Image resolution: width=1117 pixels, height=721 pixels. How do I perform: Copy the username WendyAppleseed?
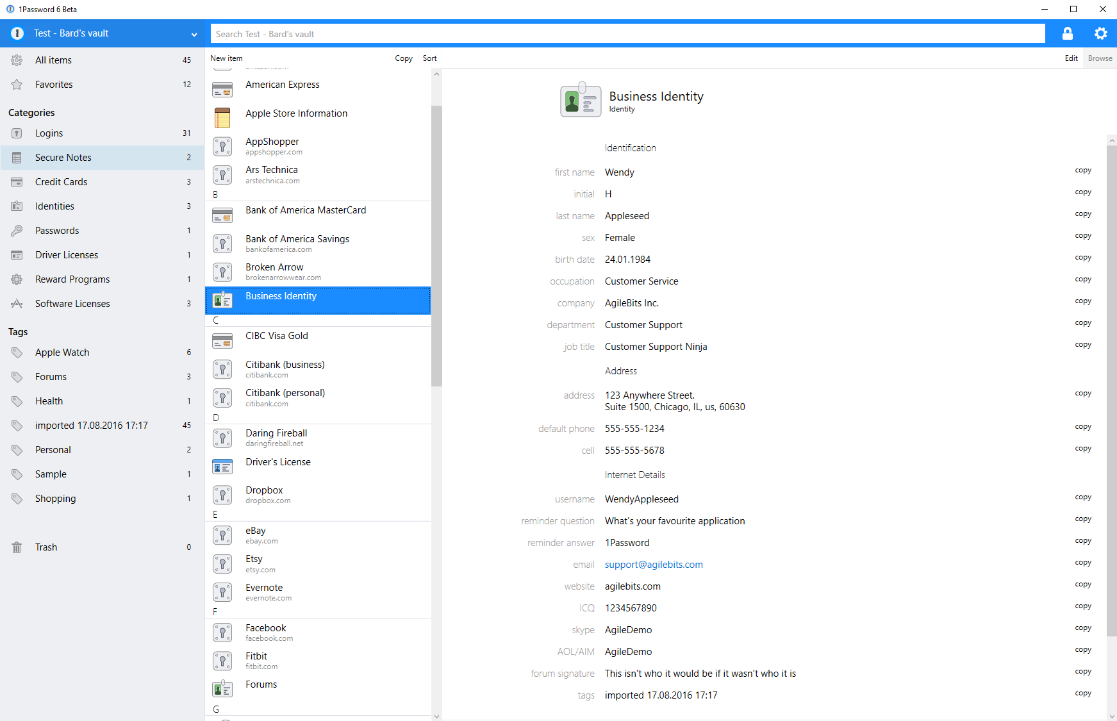click(x=1083, y=497)
